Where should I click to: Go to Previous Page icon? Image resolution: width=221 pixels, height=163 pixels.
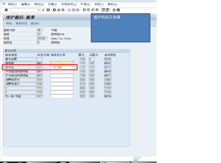coord(89,10)
